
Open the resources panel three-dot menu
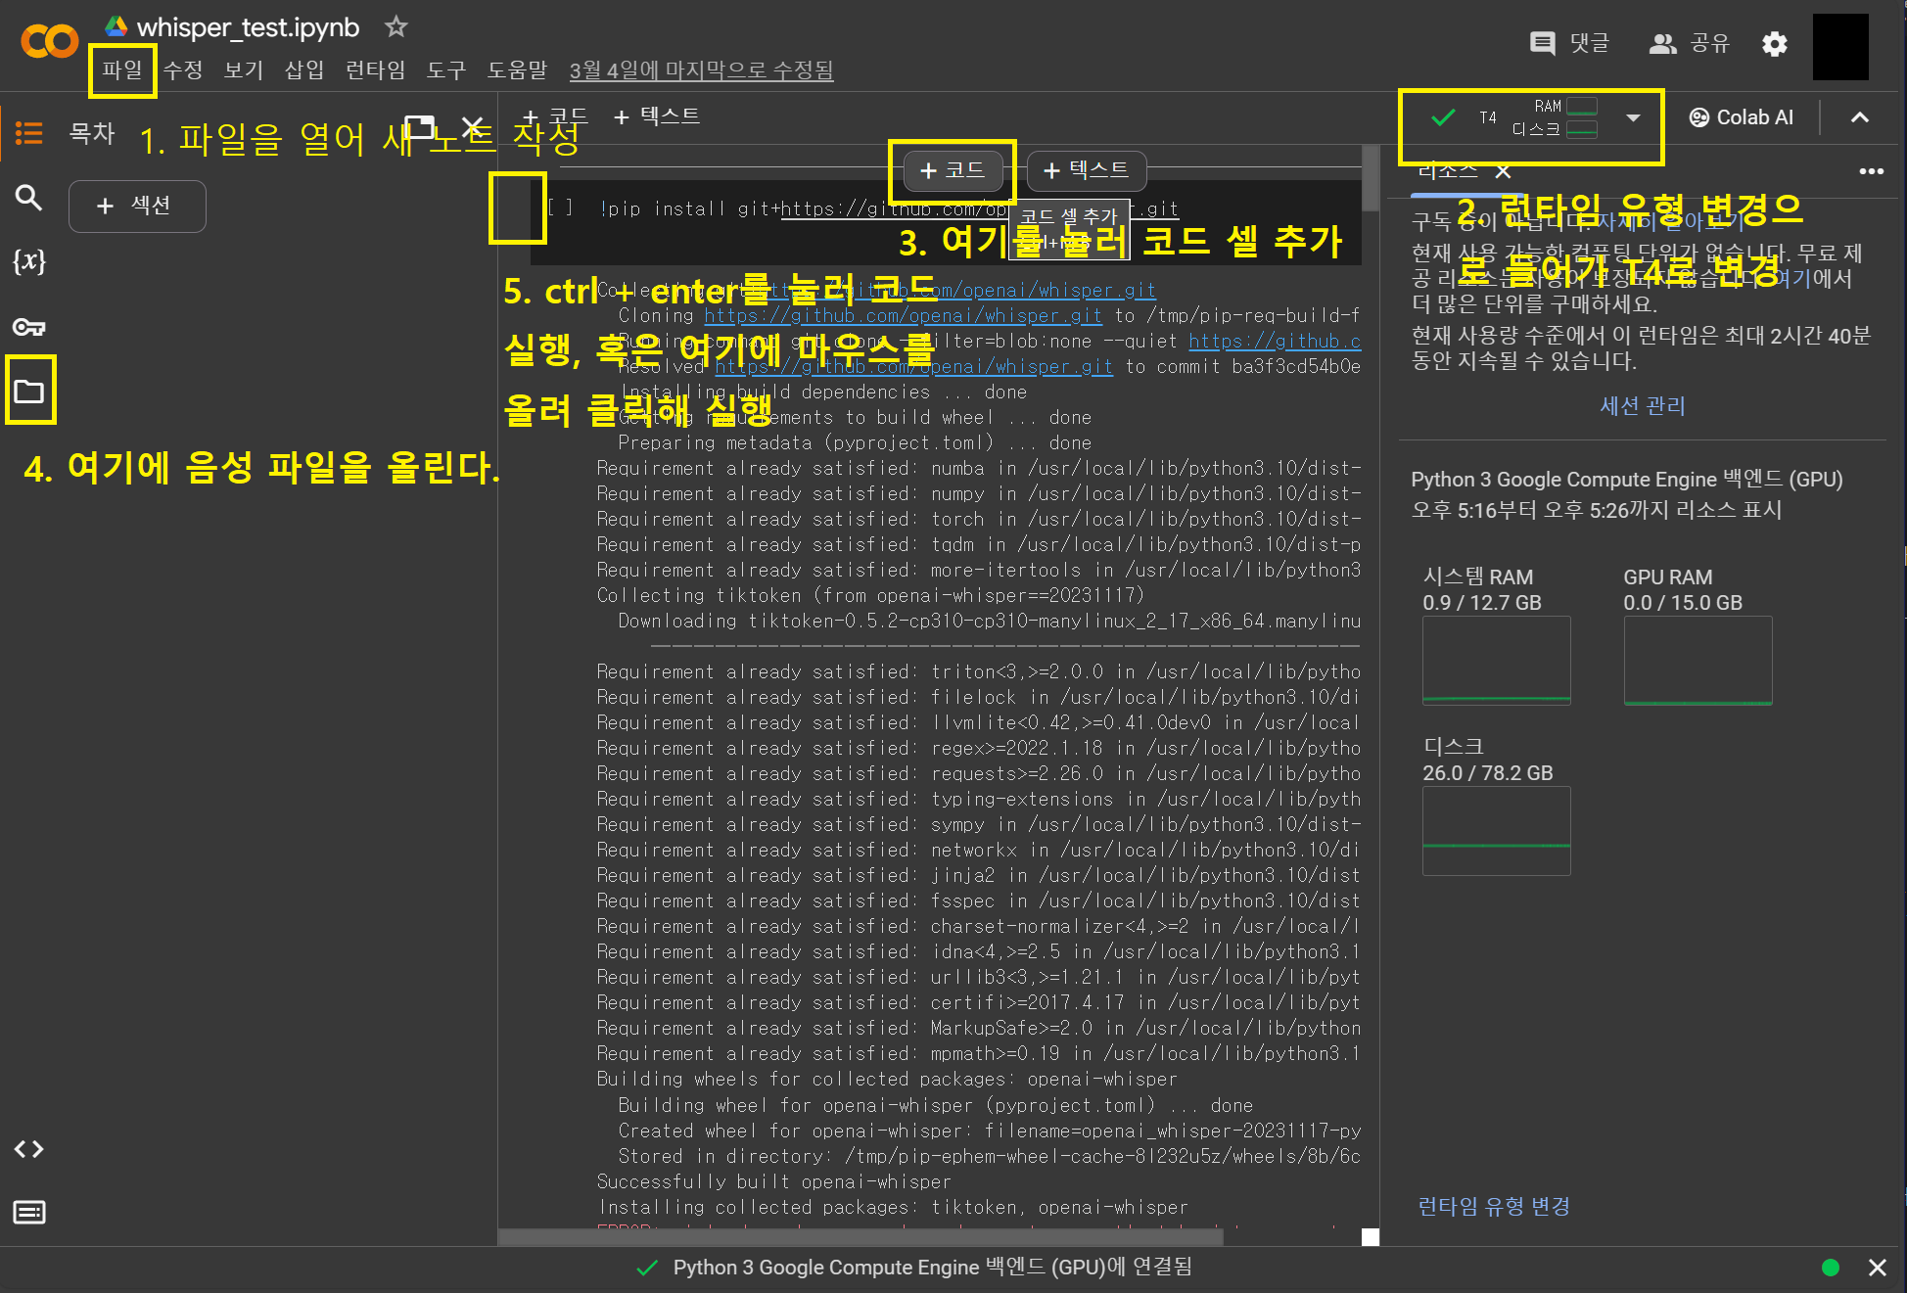click(1871, 171)
